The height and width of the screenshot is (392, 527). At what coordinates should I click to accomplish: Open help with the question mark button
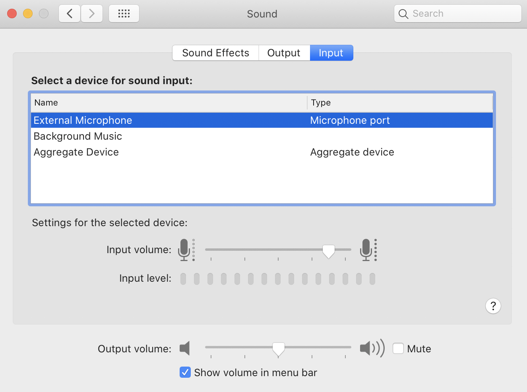[x=493, y=306]
